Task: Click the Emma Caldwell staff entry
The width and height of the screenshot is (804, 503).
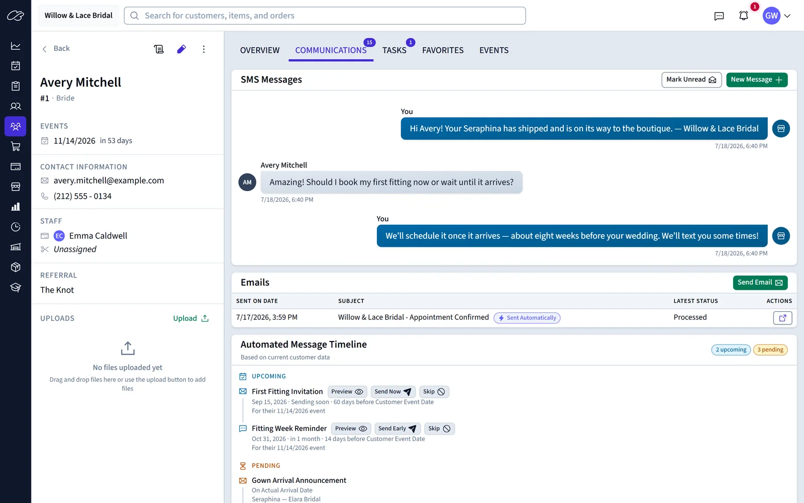Action: pos(90,236)
